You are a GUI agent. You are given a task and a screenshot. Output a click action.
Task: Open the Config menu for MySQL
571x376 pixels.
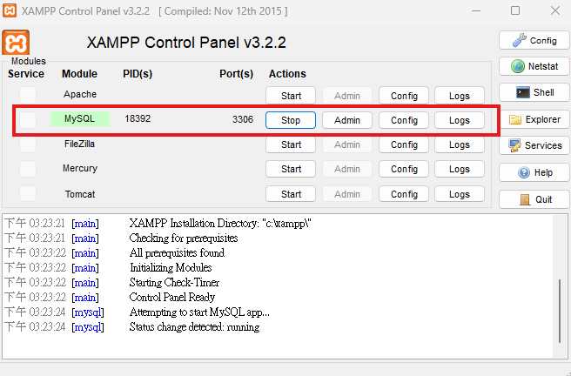click(404, 120)
